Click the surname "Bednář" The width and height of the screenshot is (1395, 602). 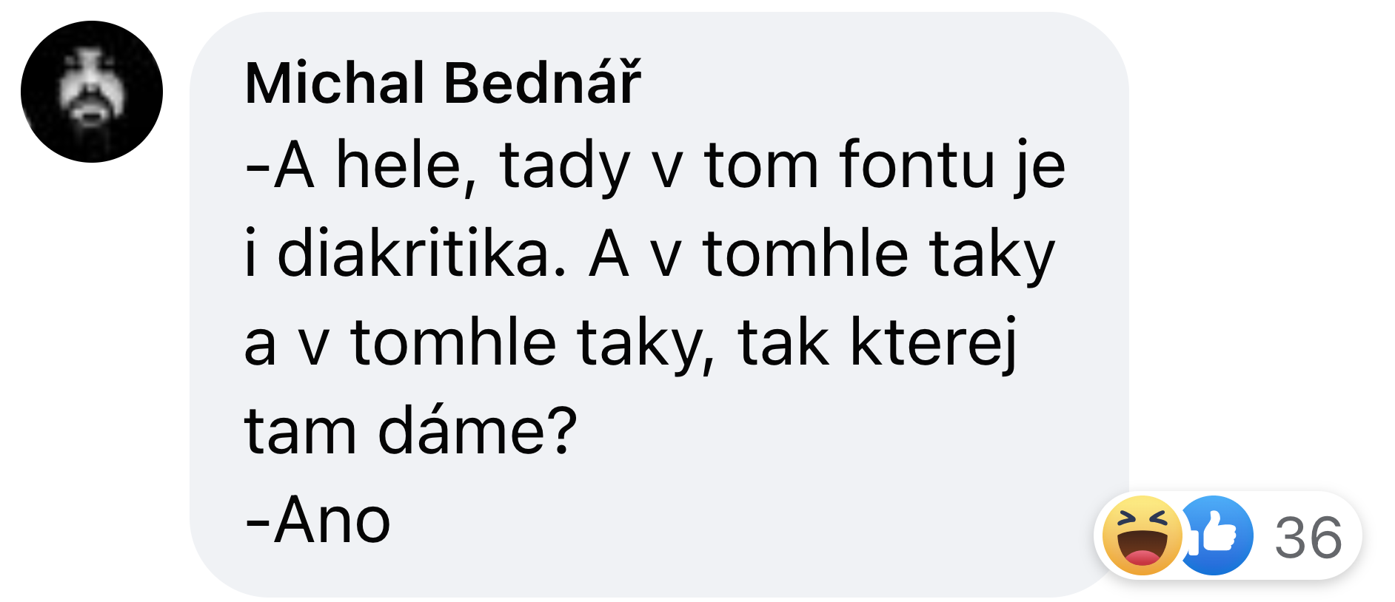tap(542, 83)
